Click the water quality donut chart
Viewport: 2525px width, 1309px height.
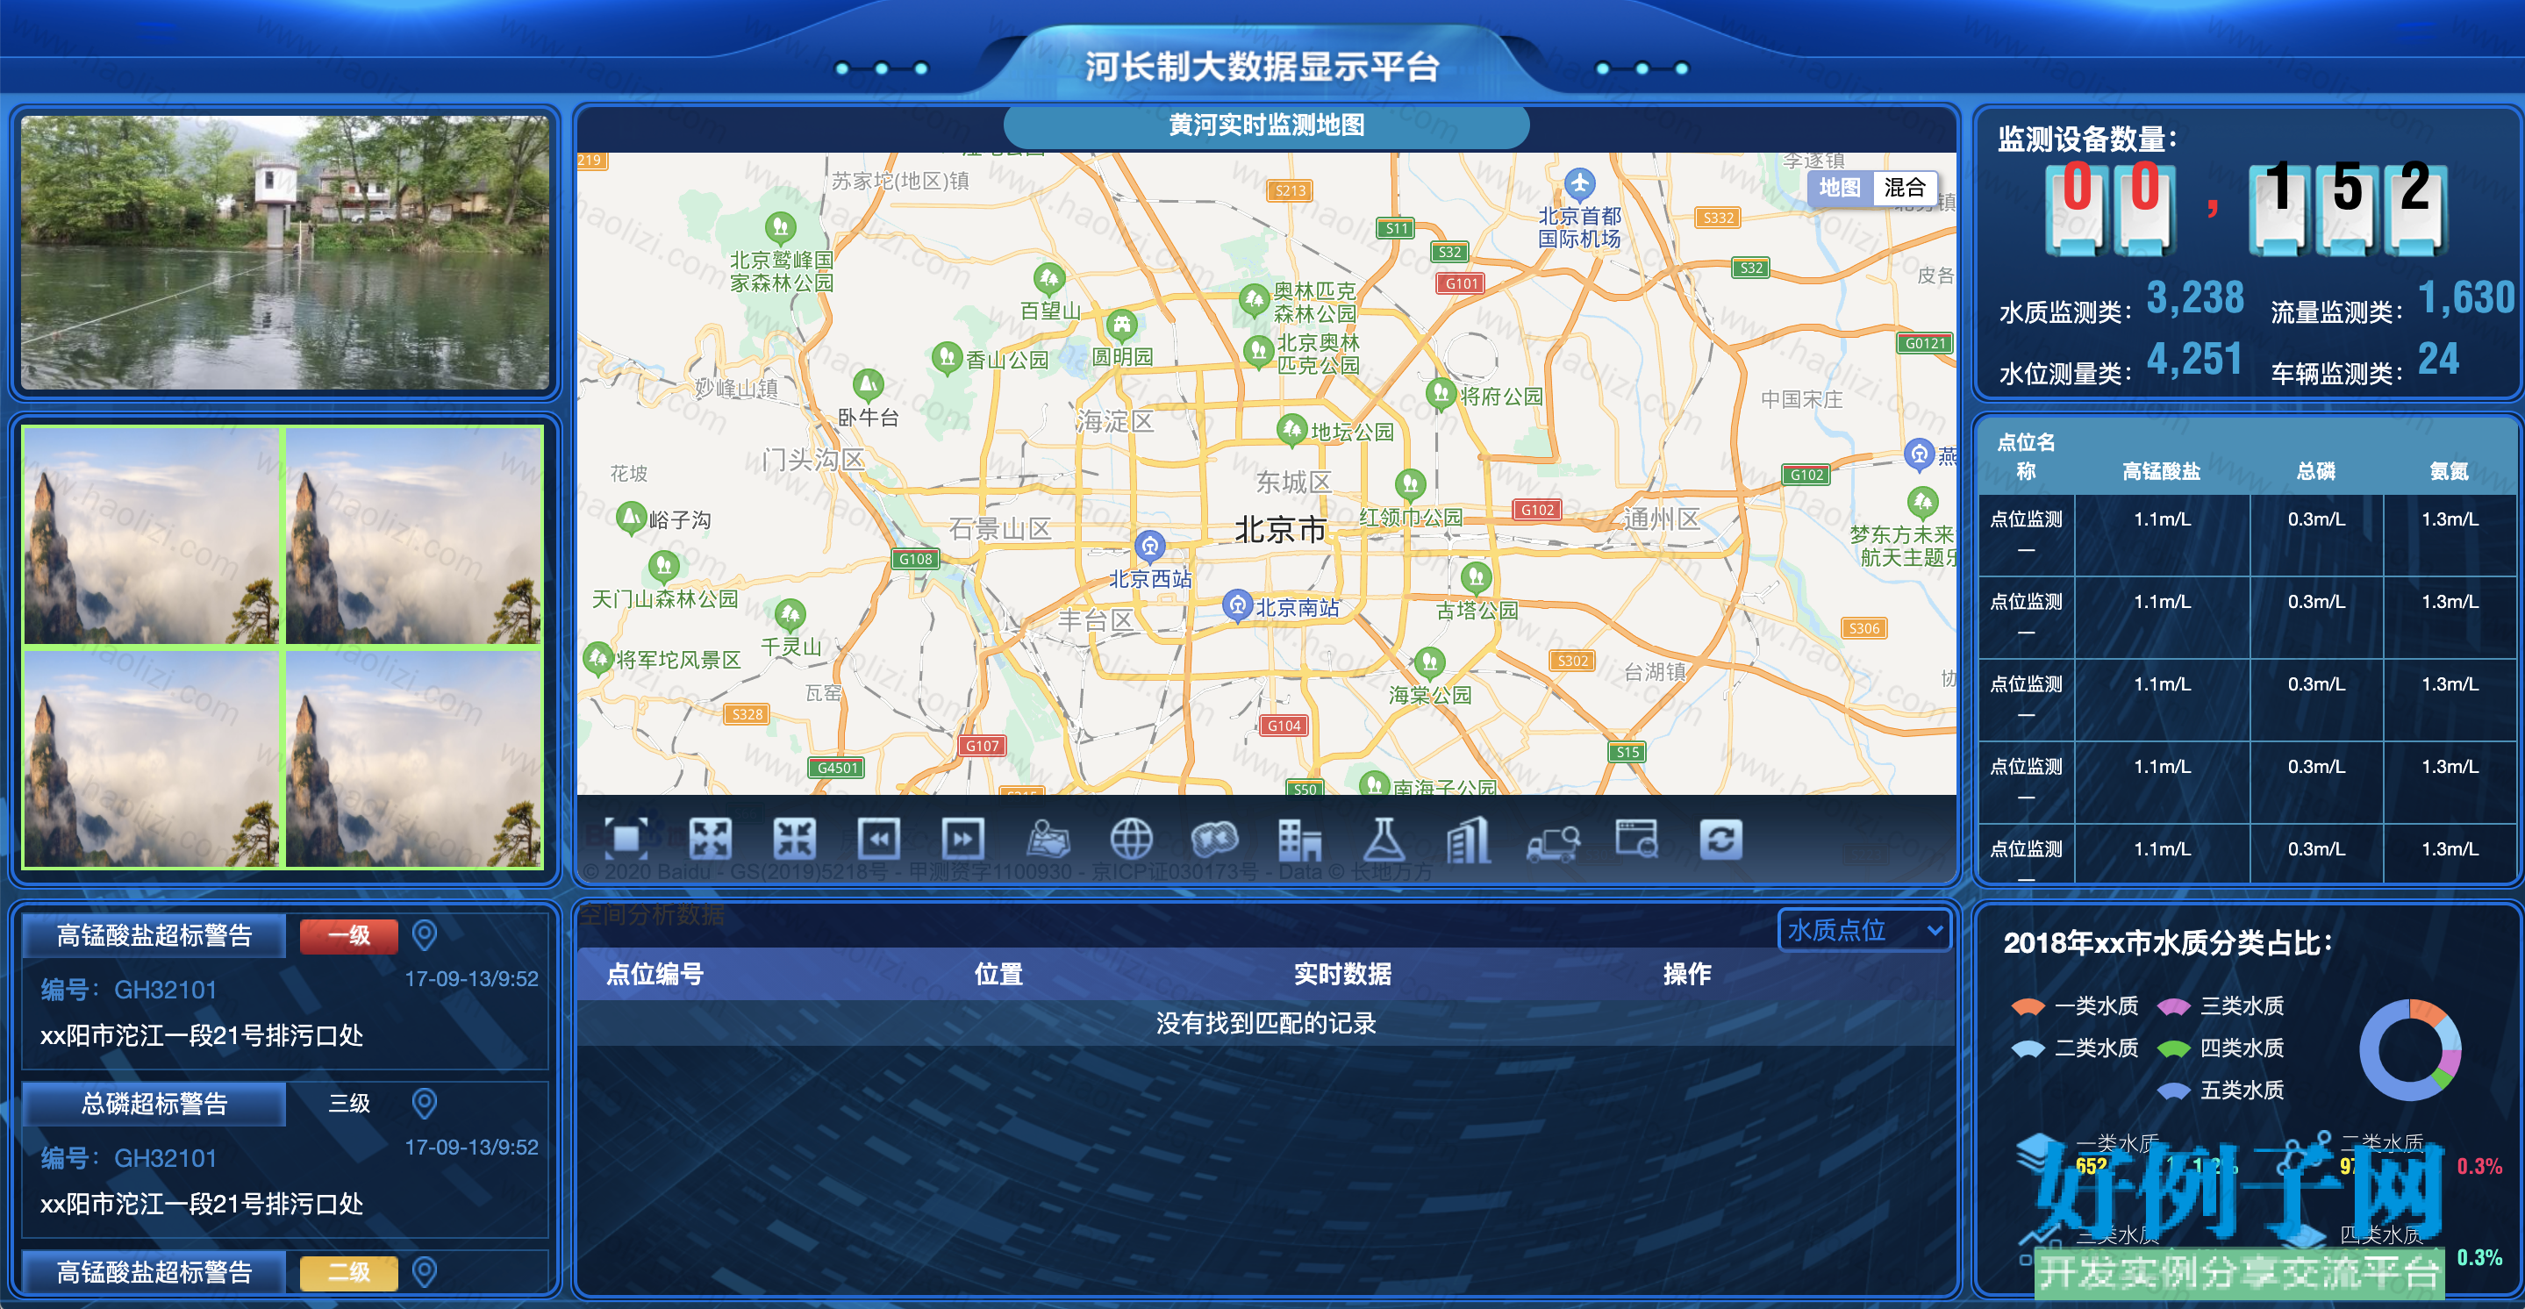click(2410, 1050)
